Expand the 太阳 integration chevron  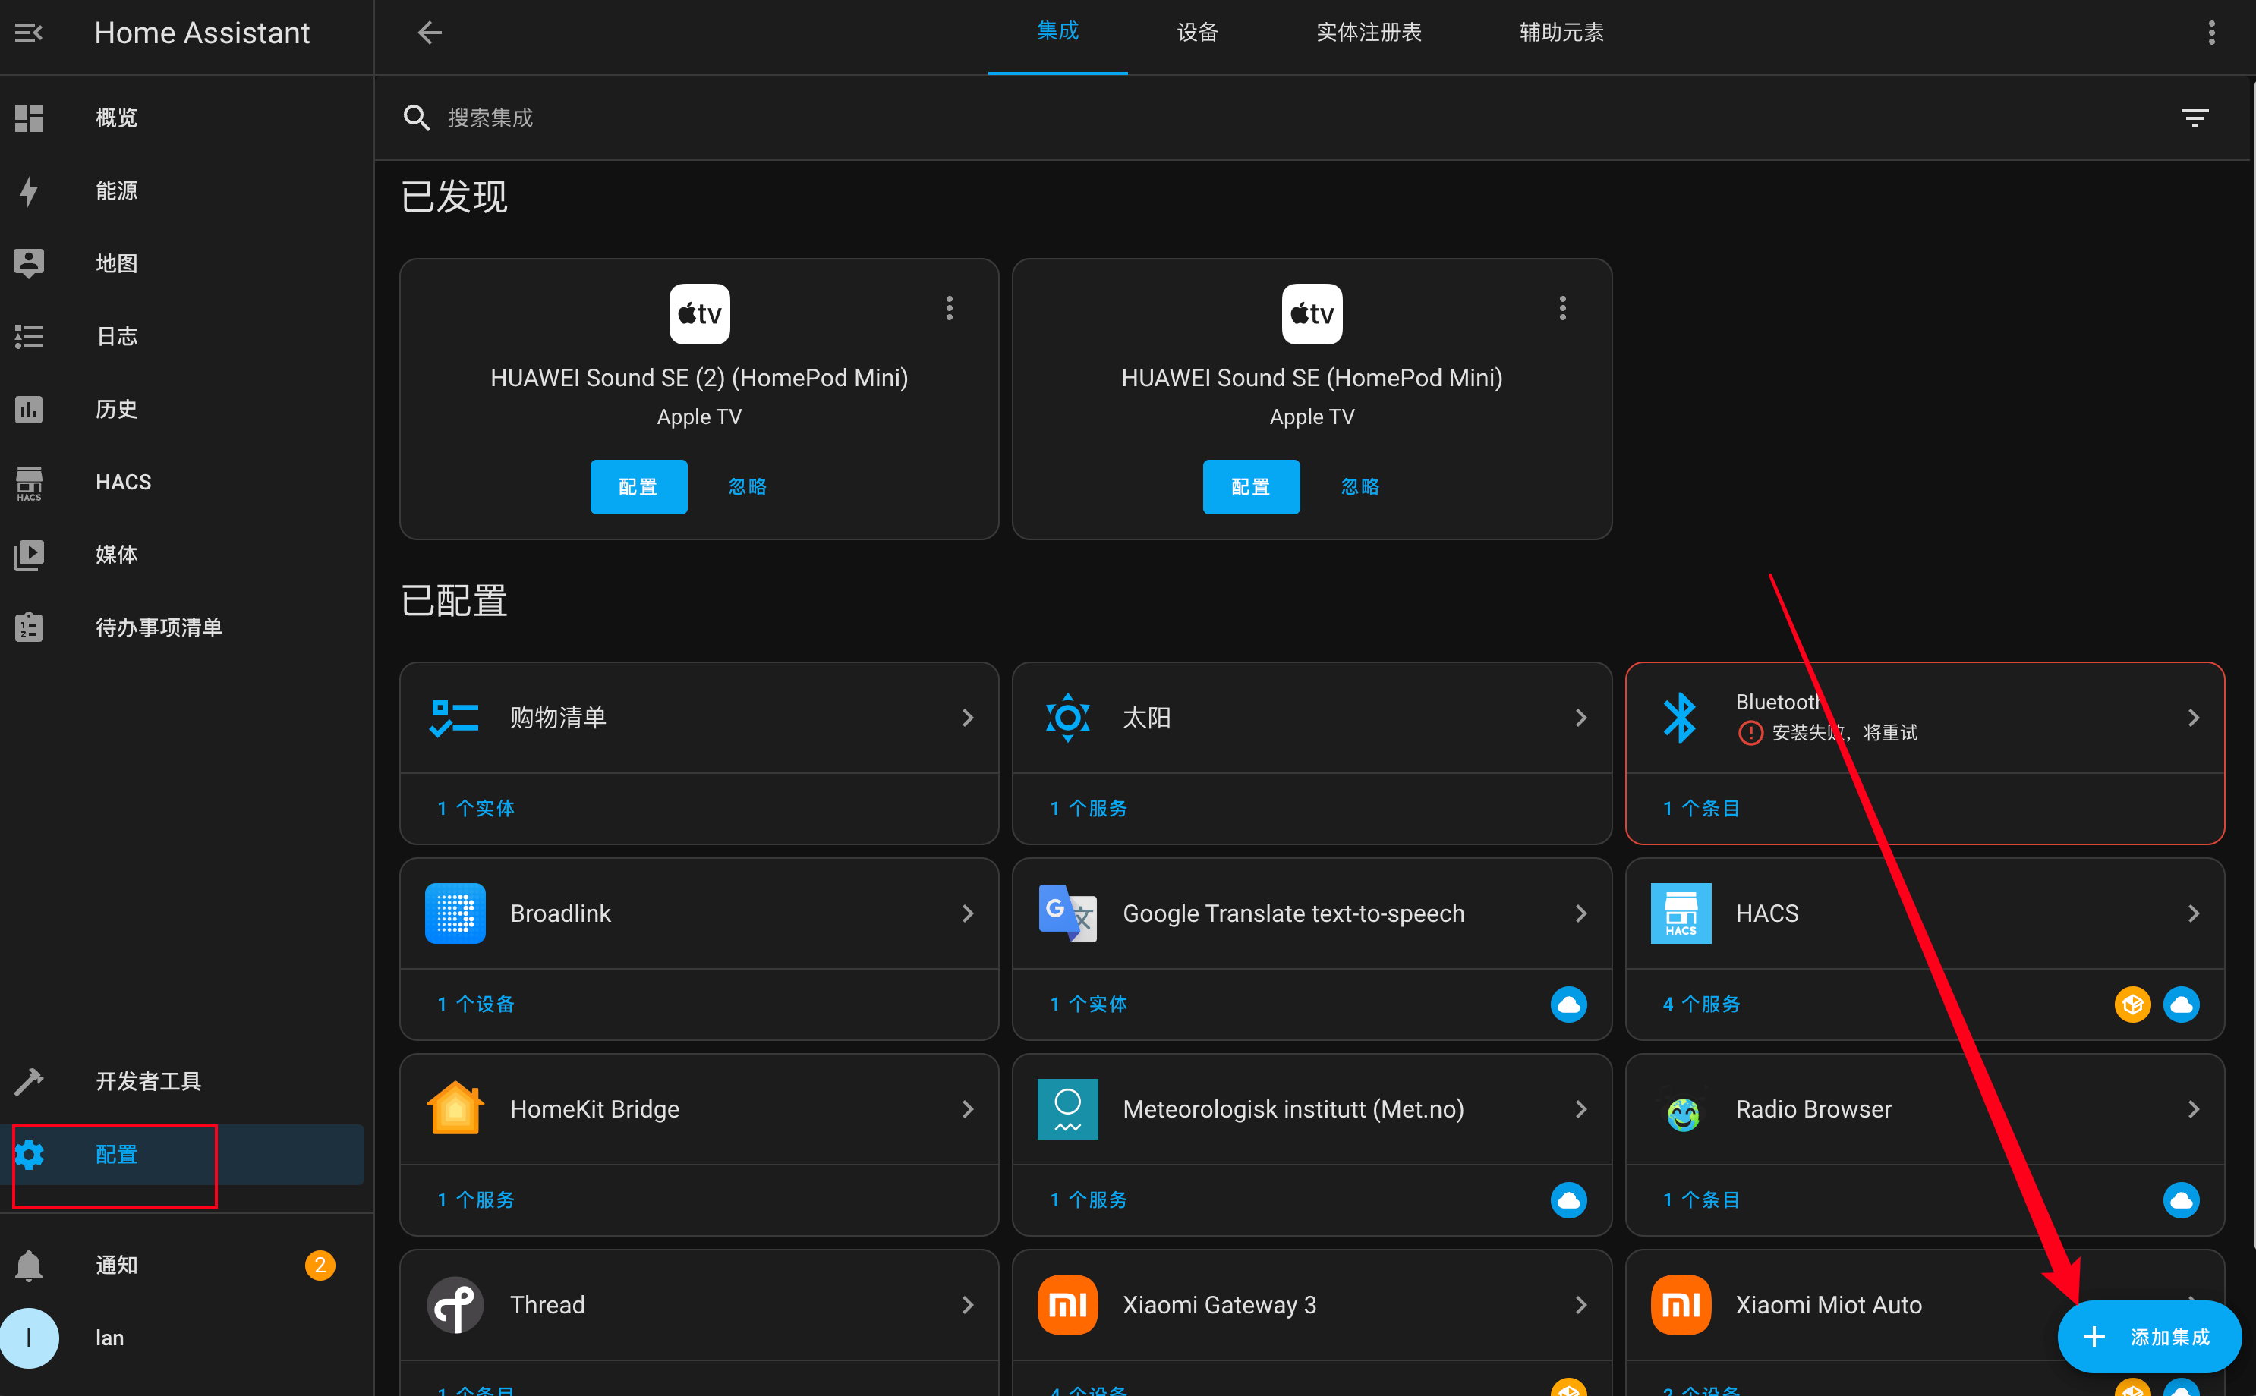[1581, 718]
